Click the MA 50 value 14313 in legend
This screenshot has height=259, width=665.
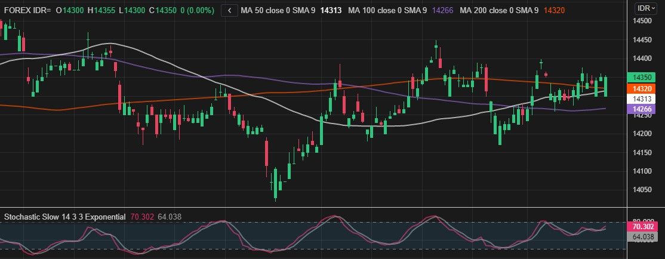pos(331,11)
